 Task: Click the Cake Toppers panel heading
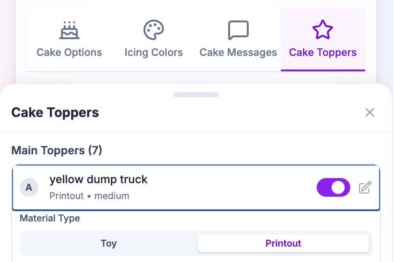click(55, 112)
